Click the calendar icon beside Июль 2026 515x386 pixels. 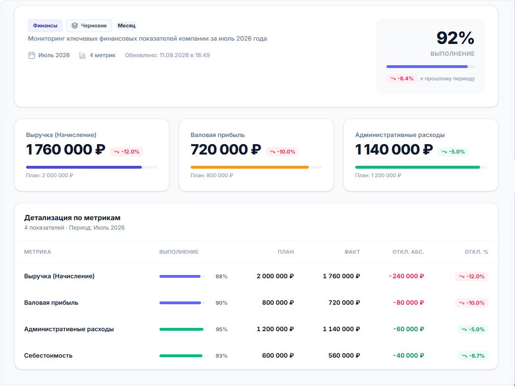click(32, 55)
